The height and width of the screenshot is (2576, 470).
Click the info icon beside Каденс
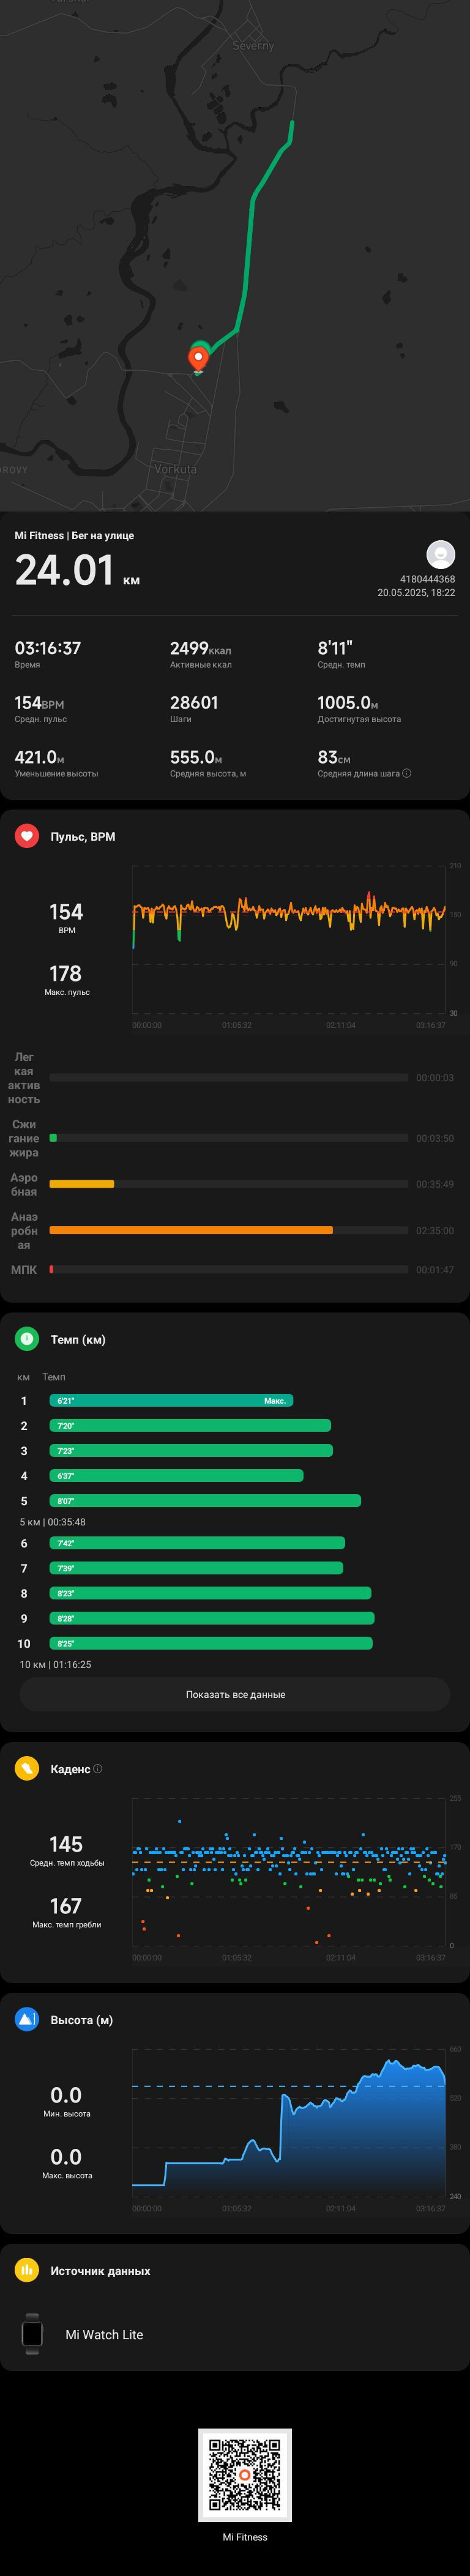[x=97, y=1769]
